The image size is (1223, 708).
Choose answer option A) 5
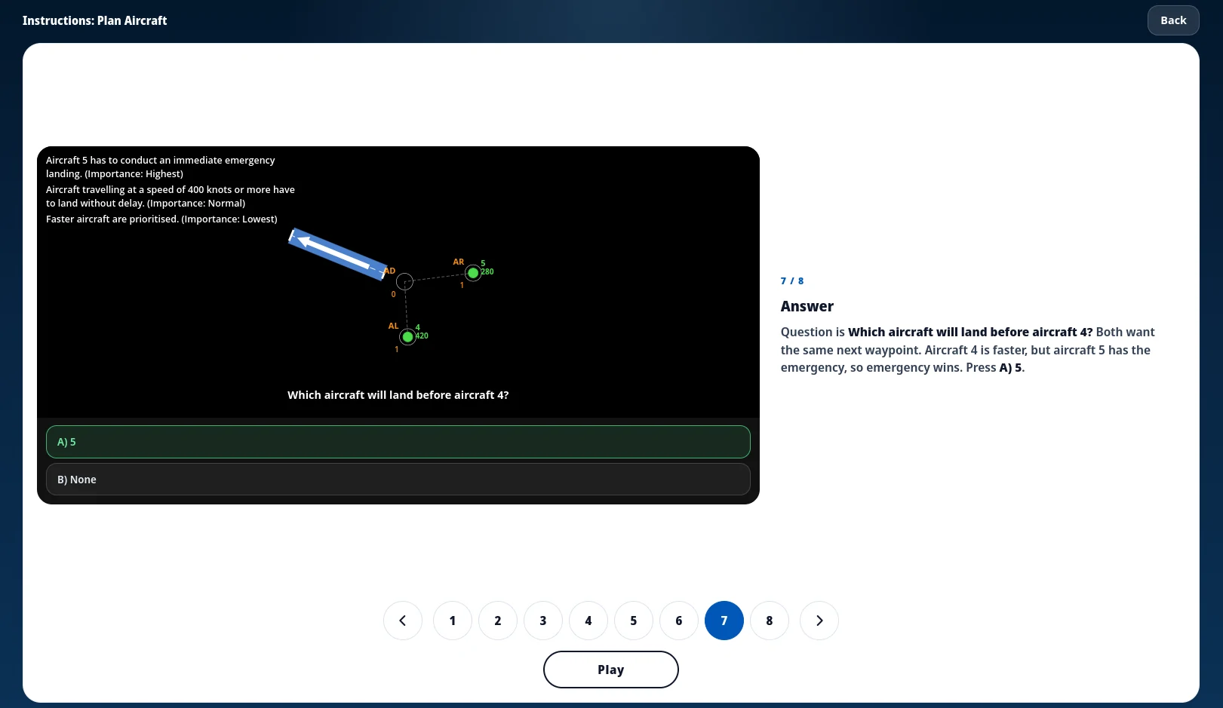(x=398, y=442)
